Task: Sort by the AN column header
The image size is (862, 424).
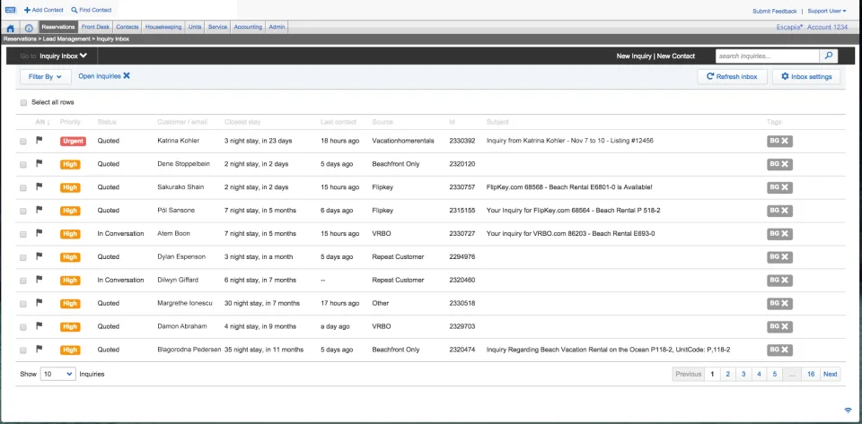Action: click(43, 122)
